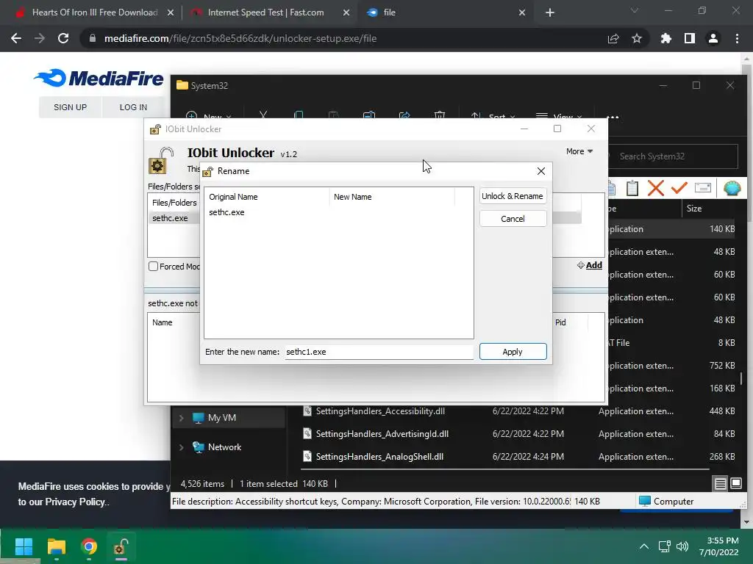Click the envelope properties icon
This screenshot has height=564, width=753.
point(703,187)
